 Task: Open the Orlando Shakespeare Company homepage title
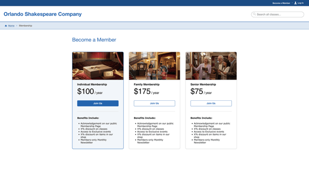pos(42,14)
